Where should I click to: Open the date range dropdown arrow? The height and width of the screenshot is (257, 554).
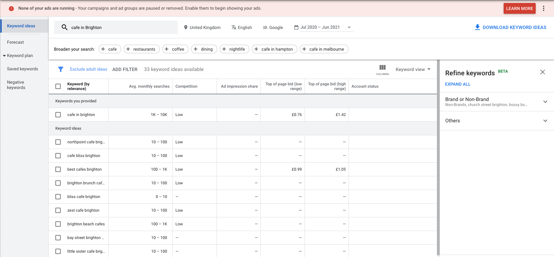[349, 27]
